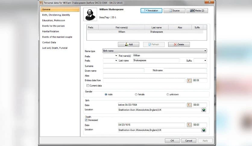Screen dimensions: 252x146
Task: Click the Last name column header
Action: pos(156,27)
